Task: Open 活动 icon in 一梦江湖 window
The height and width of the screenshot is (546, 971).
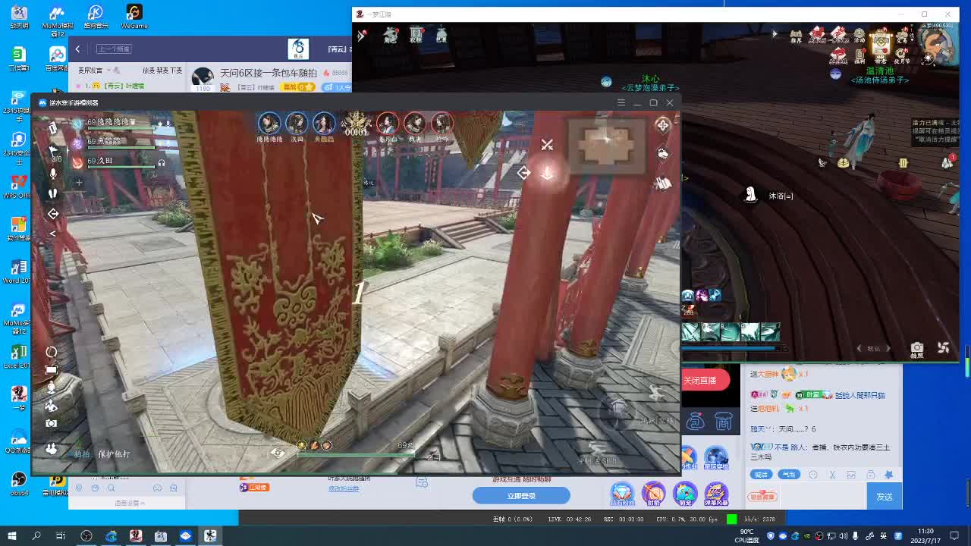Action: click(x=859, y=36)
